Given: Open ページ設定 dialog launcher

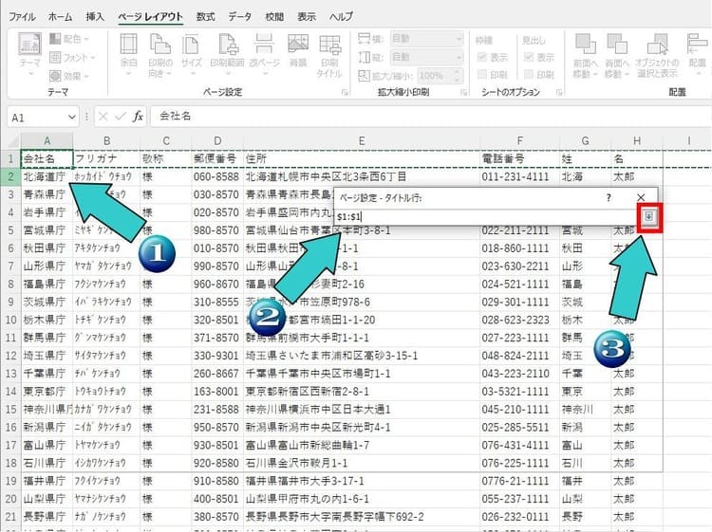Looking at the screenshot, I should (x=345, y=93).
